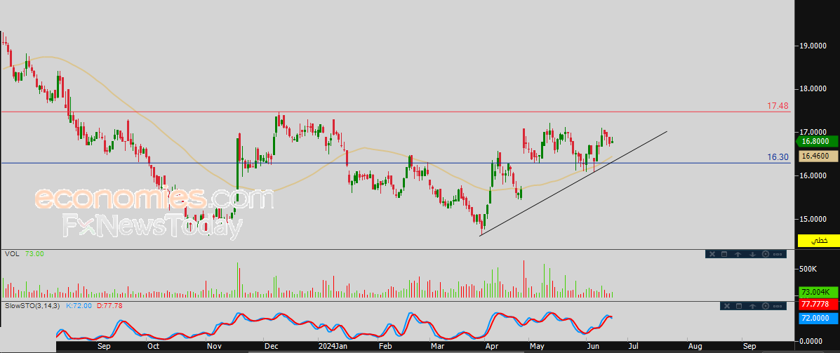This screenshot has width=840, height=353.
Task: Click the Jun date axis label
Action: [x=592, y=346]
